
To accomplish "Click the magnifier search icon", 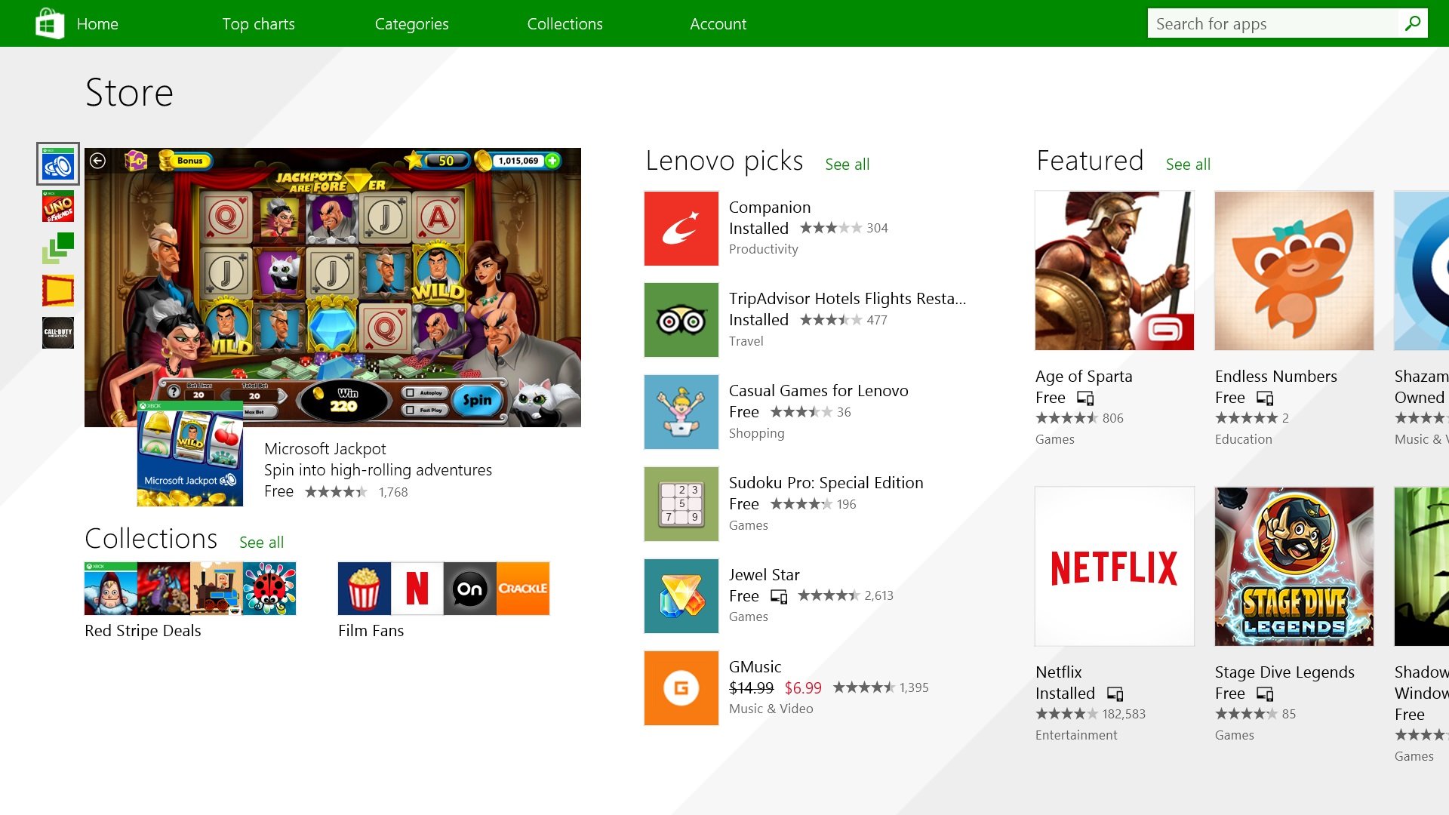I will coord(1413,23).
